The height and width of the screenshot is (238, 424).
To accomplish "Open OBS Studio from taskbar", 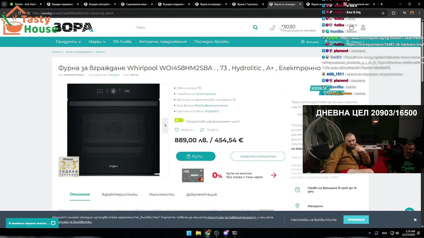I will (217, 233).
